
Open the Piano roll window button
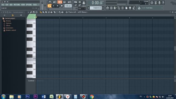click(115, 8)
